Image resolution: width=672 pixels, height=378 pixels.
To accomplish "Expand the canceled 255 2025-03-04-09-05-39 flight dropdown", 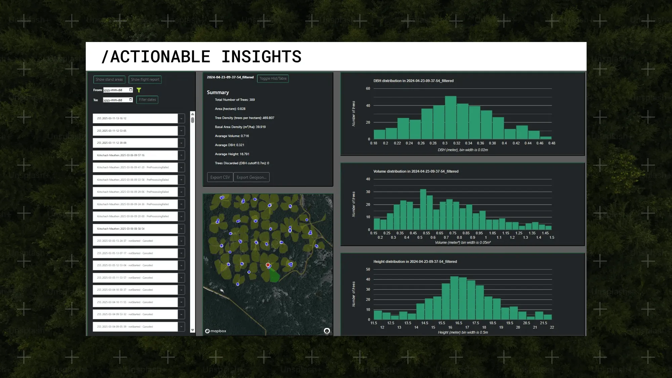I will (181, 326).
